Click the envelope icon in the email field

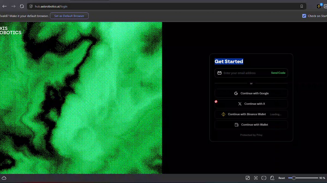click(x=219, y=73)
